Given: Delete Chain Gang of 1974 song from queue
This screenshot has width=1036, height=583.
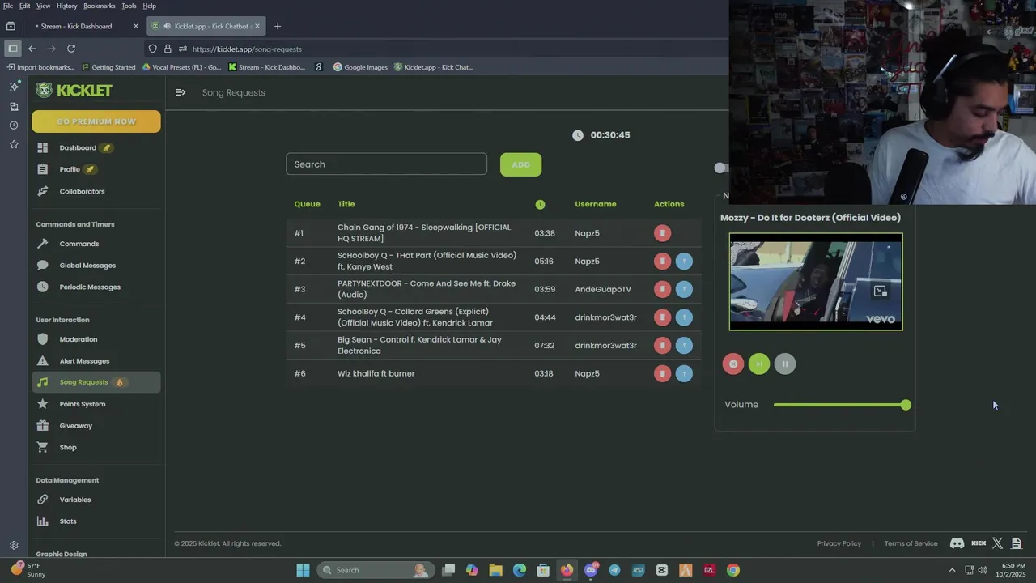Looking at the screenshot, I should click(x=662, y=233).
